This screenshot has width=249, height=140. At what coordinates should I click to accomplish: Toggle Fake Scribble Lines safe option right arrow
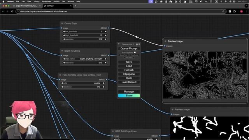(x=104, y=83)
